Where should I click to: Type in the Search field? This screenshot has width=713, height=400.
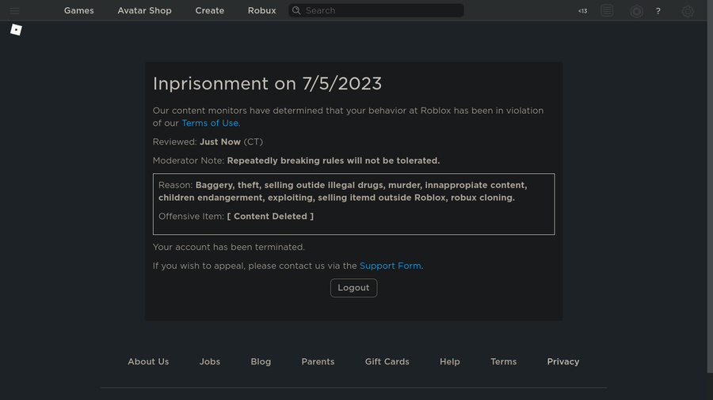382,11
